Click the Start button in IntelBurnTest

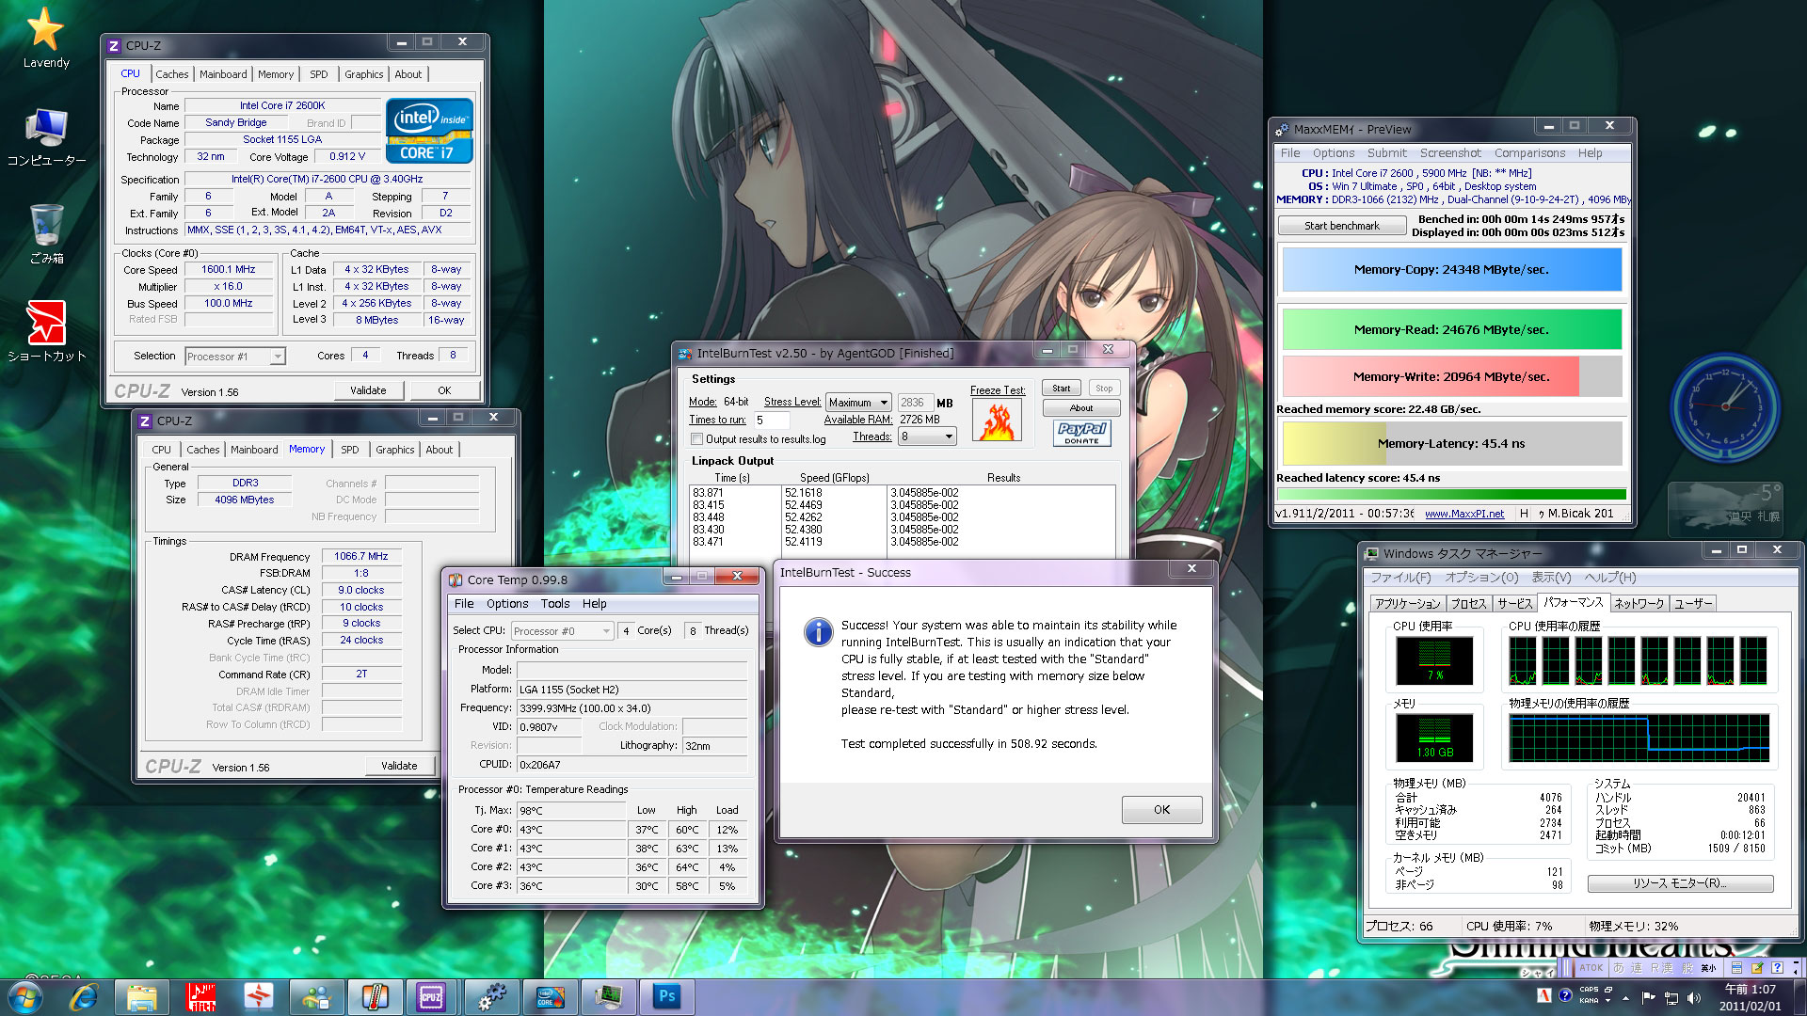[1062, 389]
